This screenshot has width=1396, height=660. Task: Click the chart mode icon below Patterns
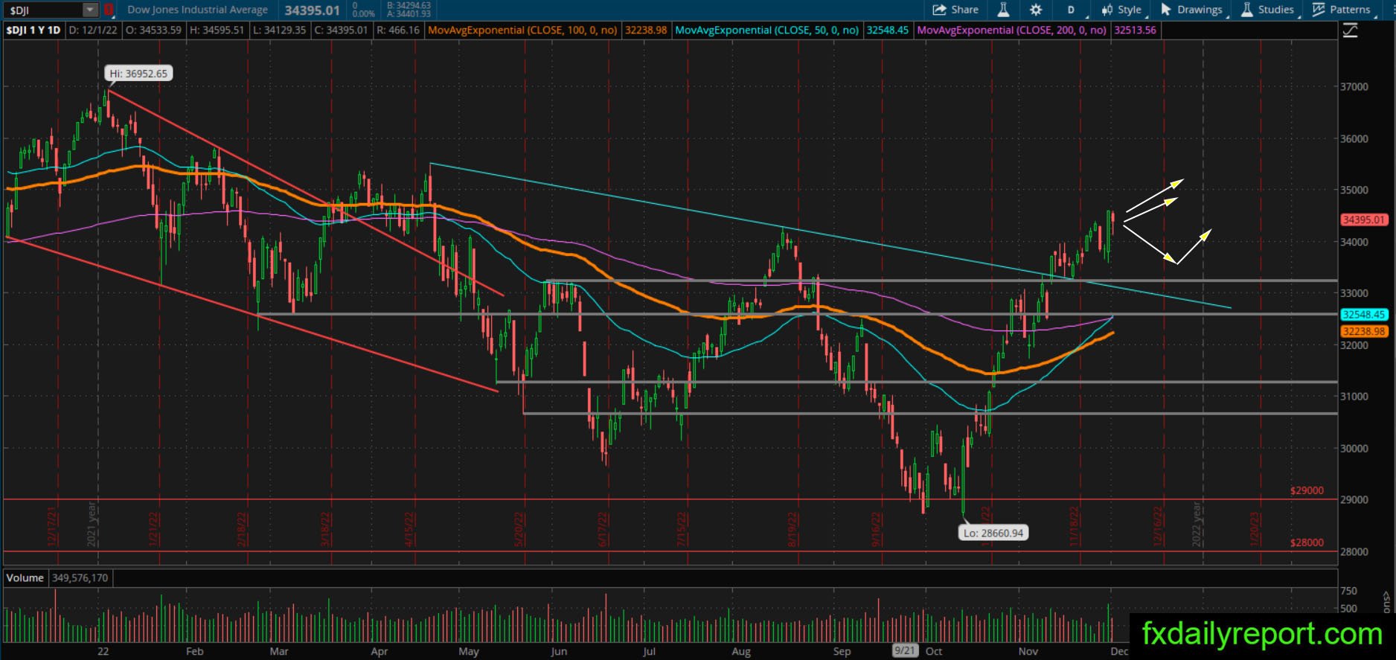pos(1350,31)
